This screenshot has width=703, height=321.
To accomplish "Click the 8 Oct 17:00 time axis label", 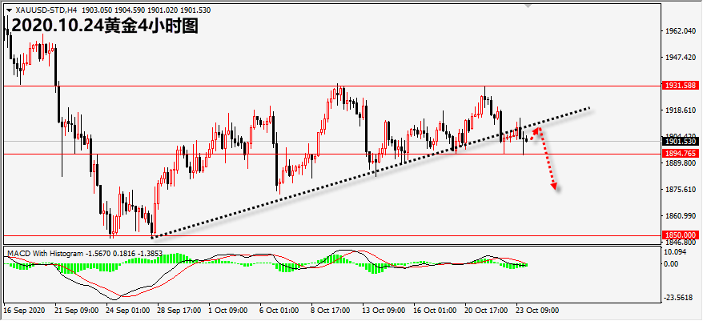I will (330, 308).
